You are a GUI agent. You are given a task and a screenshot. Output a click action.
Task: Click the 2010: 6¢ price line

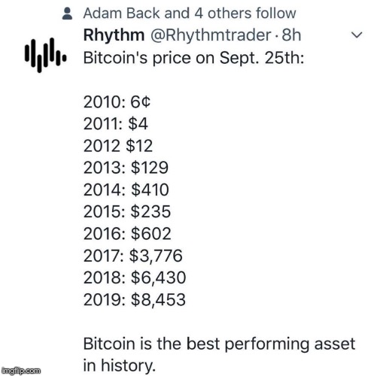tap(117, 102)
